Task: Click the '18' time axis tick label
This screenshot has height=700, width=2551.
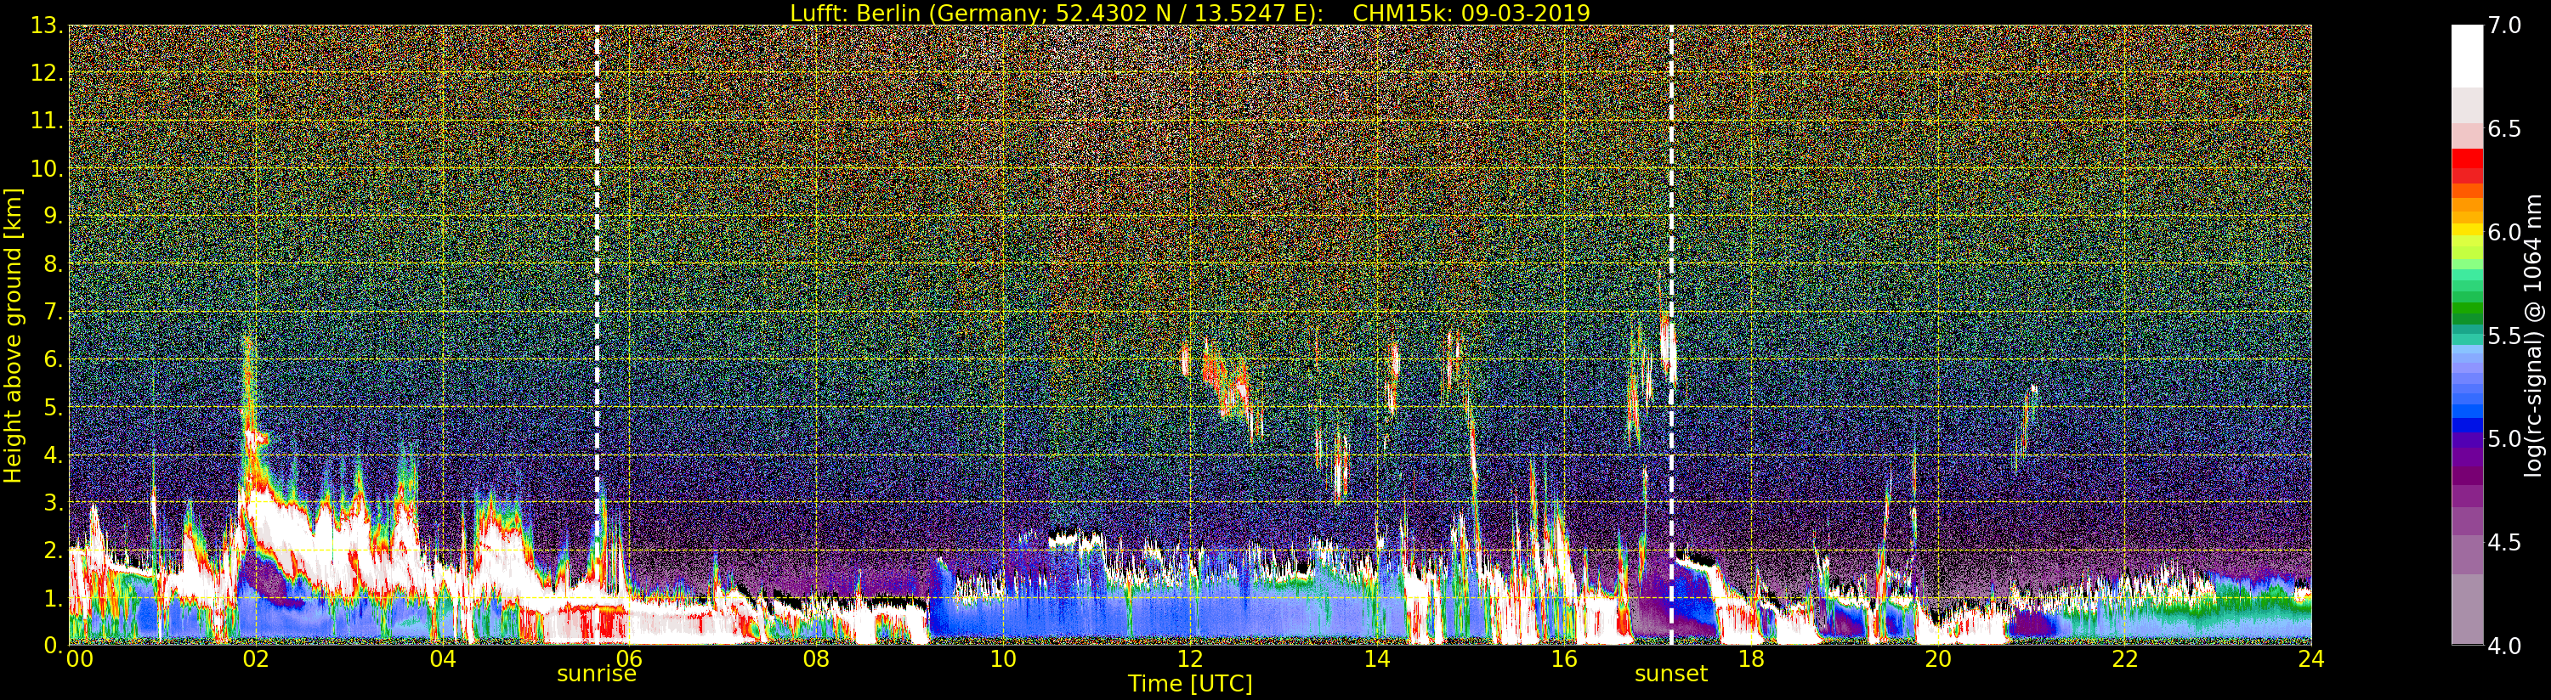Action: (x=1751, y=658)
